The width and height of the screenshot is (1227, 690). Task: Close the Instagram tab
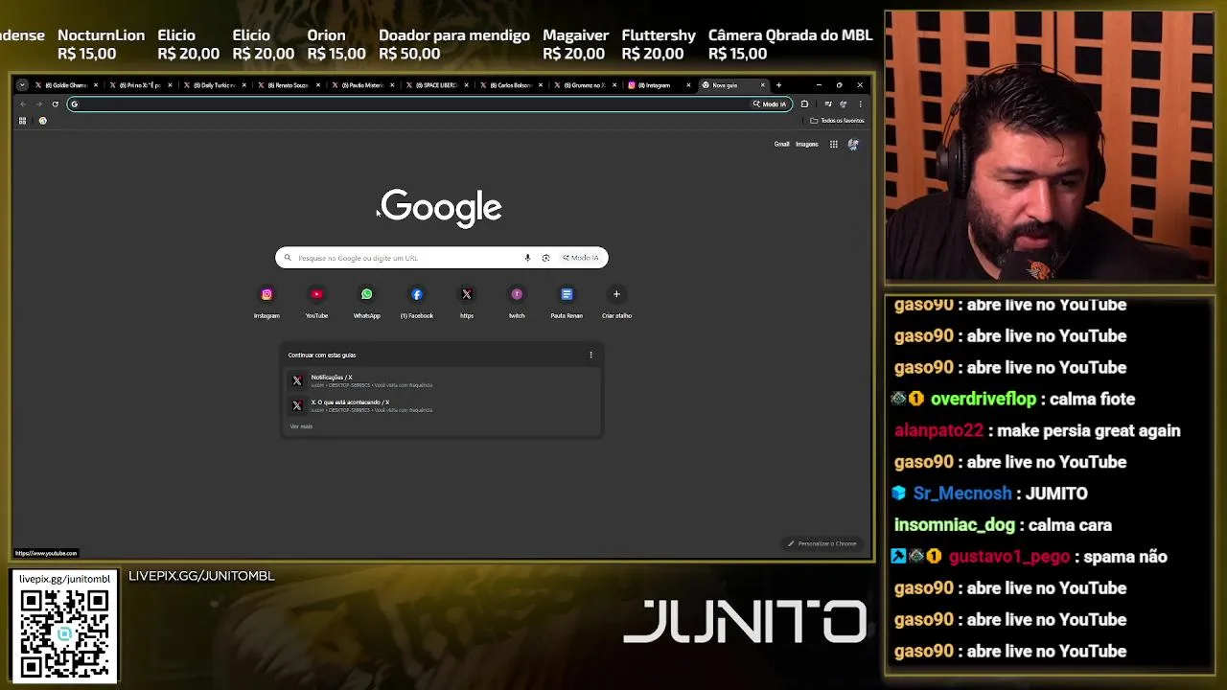point(688,85)
